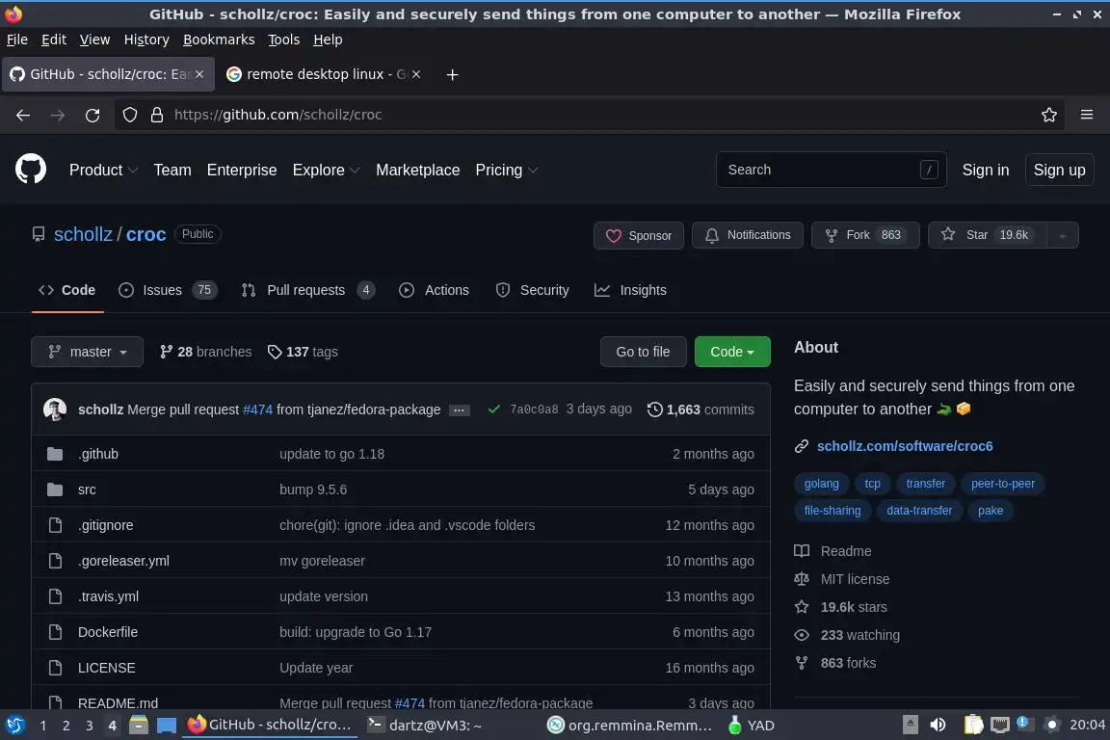Reload the page with the refresh icon

tap(92, 115)
